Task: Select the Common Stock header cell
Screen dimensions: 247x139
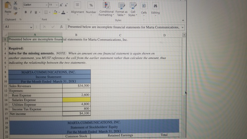Action: (76, 136)
